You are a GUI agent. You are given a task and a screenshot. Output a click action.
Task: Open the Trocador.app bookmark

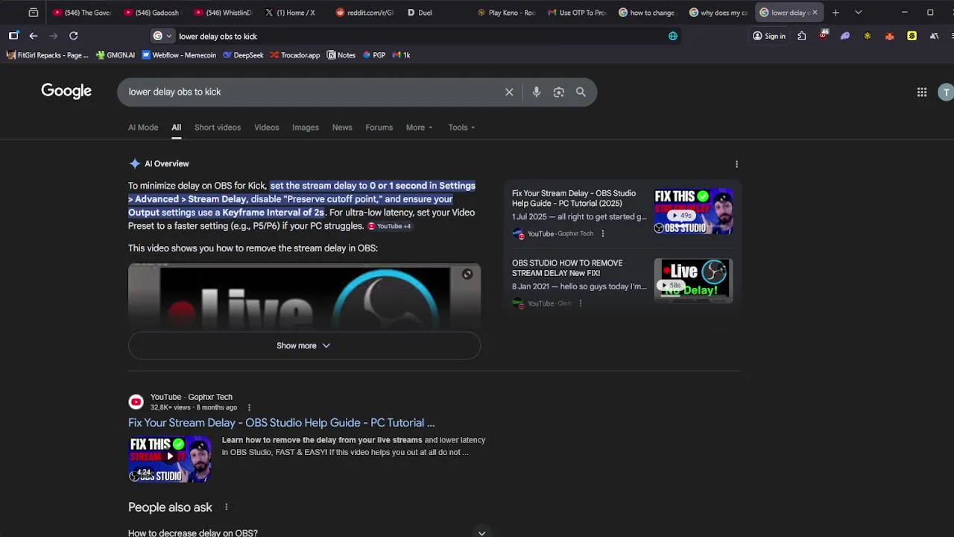295,55
